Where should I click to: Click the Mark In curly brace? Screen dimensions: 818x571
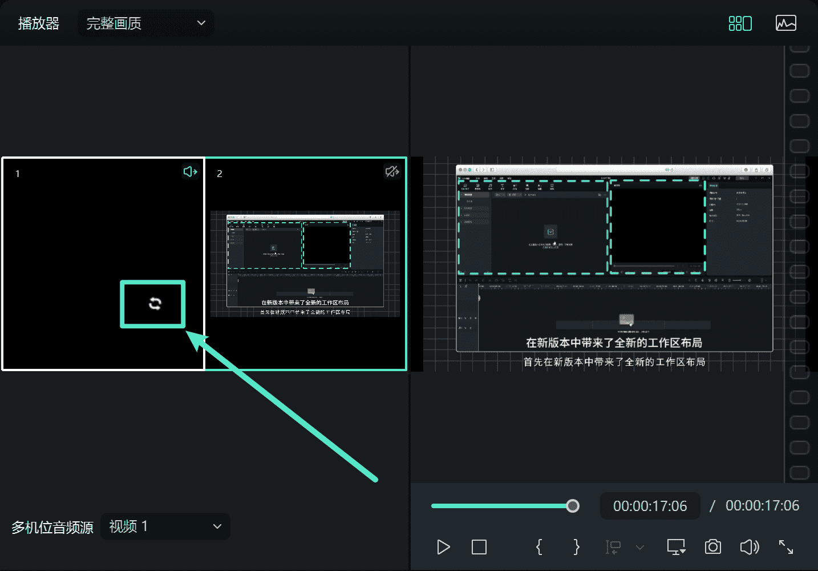(x=539, y=547)
